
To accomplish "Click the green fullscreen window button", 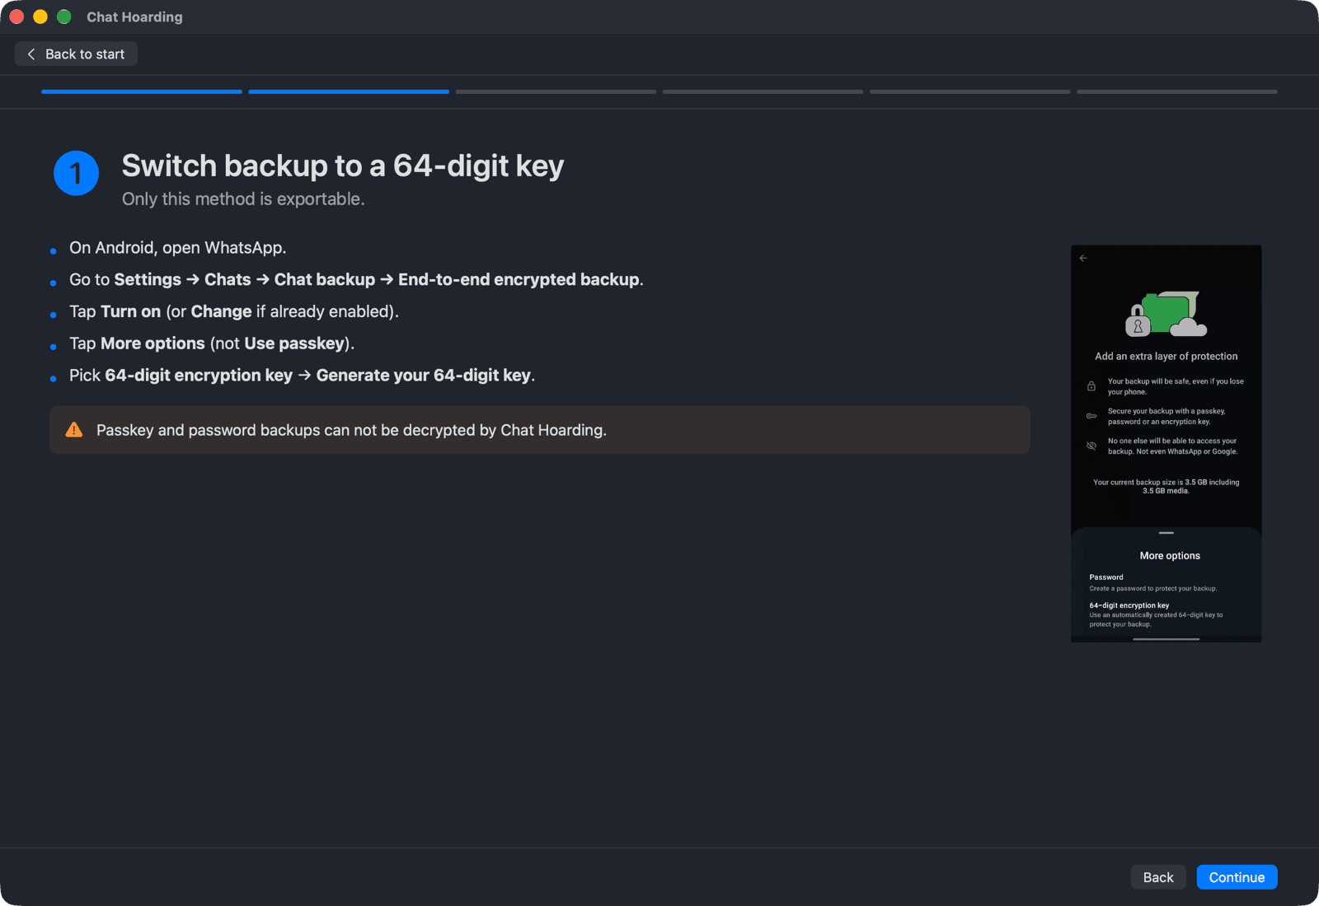I will click(63, 16).
